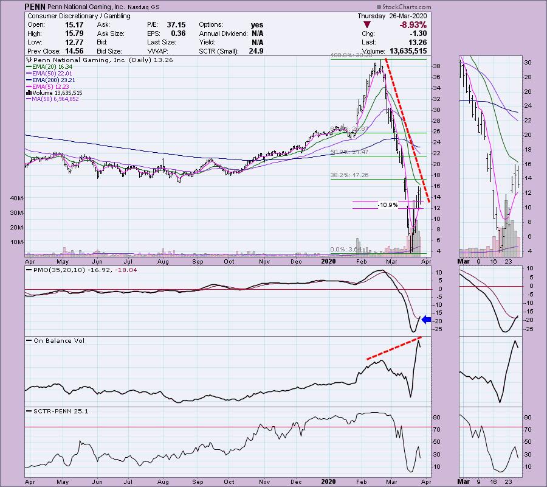This screenshot has height=487, width=547.
Task: Select the 0.0%: 3.64 Fibonacci label
Action: (x=346, y=250)
